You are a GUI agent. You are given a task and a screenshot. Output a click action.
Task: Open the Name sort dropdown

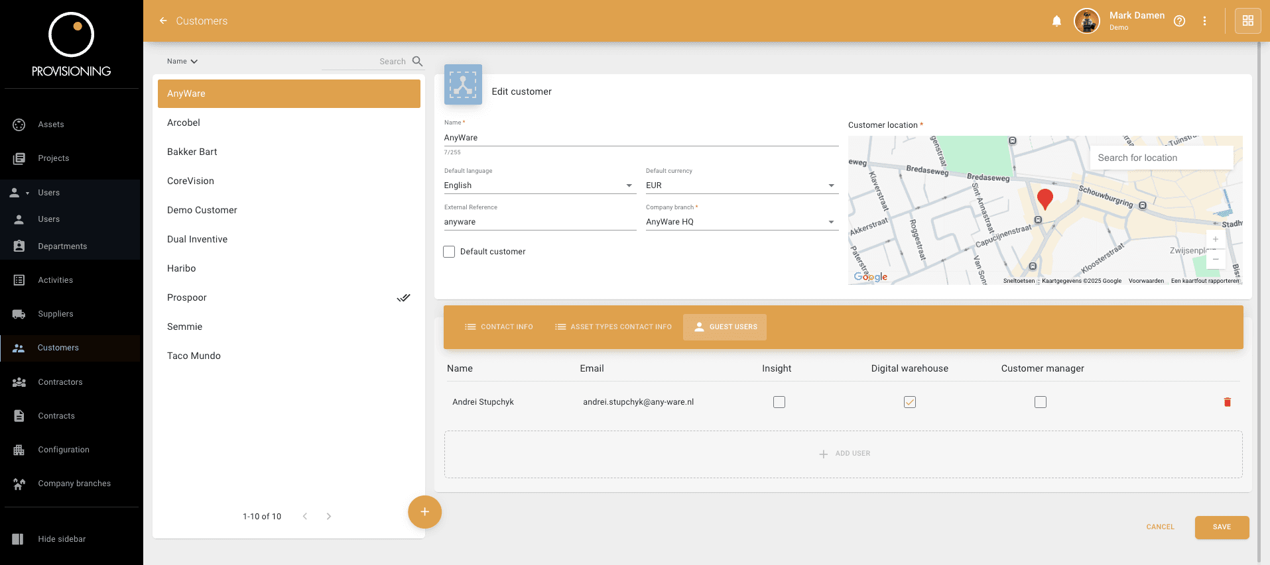tap(182, 62)
